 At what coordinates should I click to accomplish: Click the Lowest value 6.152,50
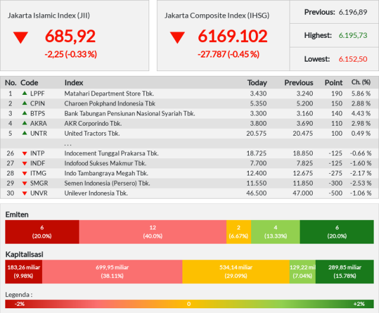353,59
